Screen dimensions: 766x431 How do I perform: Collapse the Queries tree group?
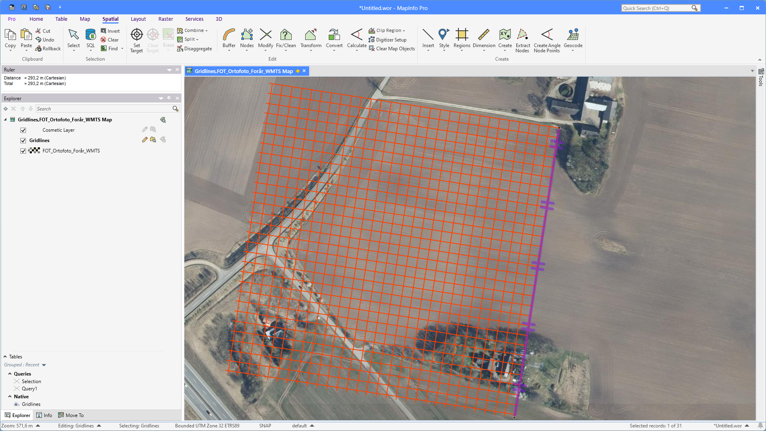(x=10, y=374)
